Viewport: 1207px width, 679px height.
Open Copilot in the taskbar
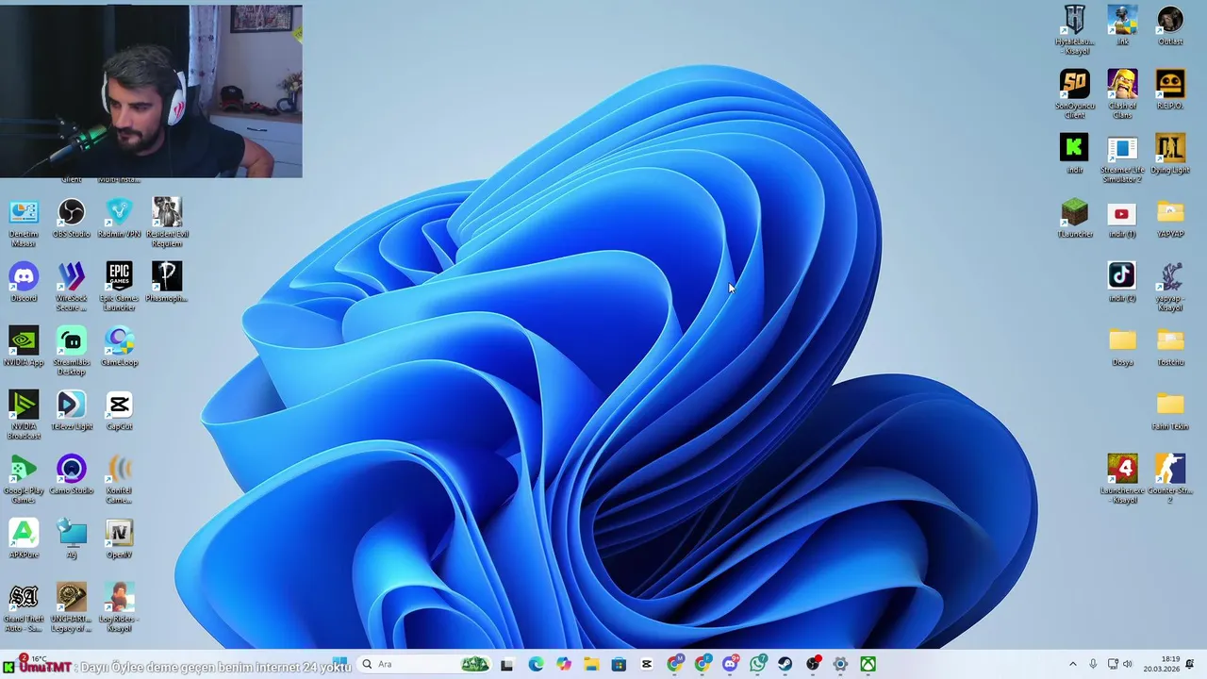point(564,664)
